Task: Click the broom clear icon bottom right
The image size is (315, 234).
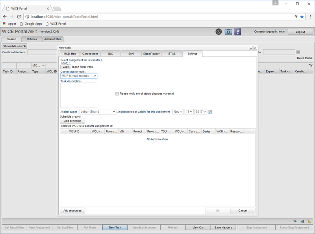Action: point(309,221)
